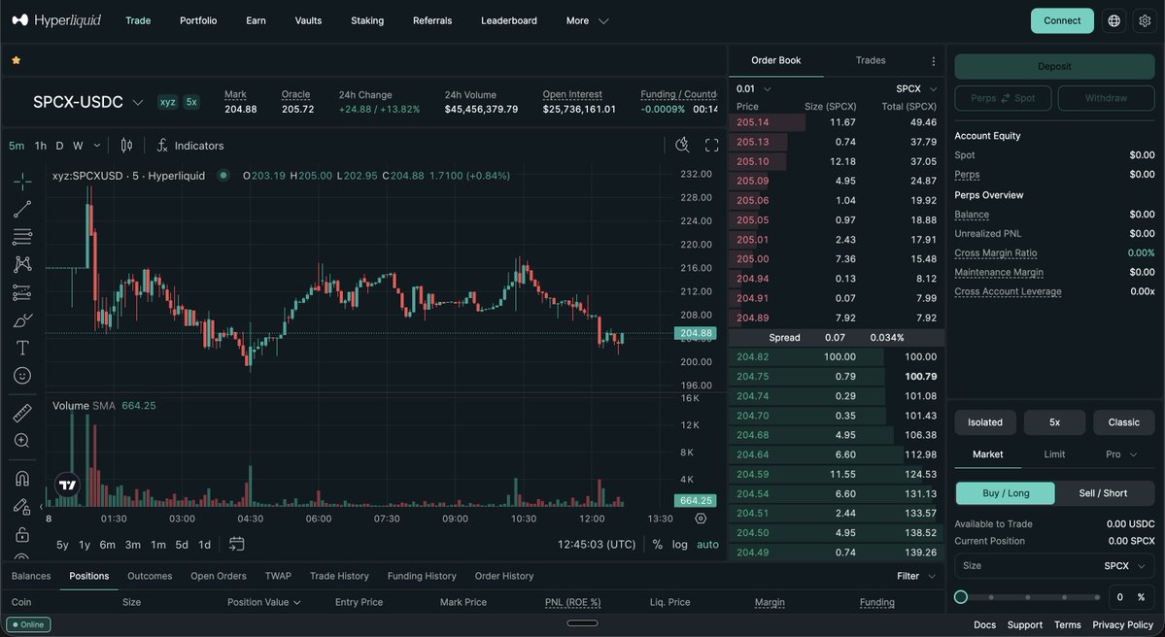Open the 5x leverage setting button
The width and height of the screenshot is (1165, 637).
click(1054, 422)
